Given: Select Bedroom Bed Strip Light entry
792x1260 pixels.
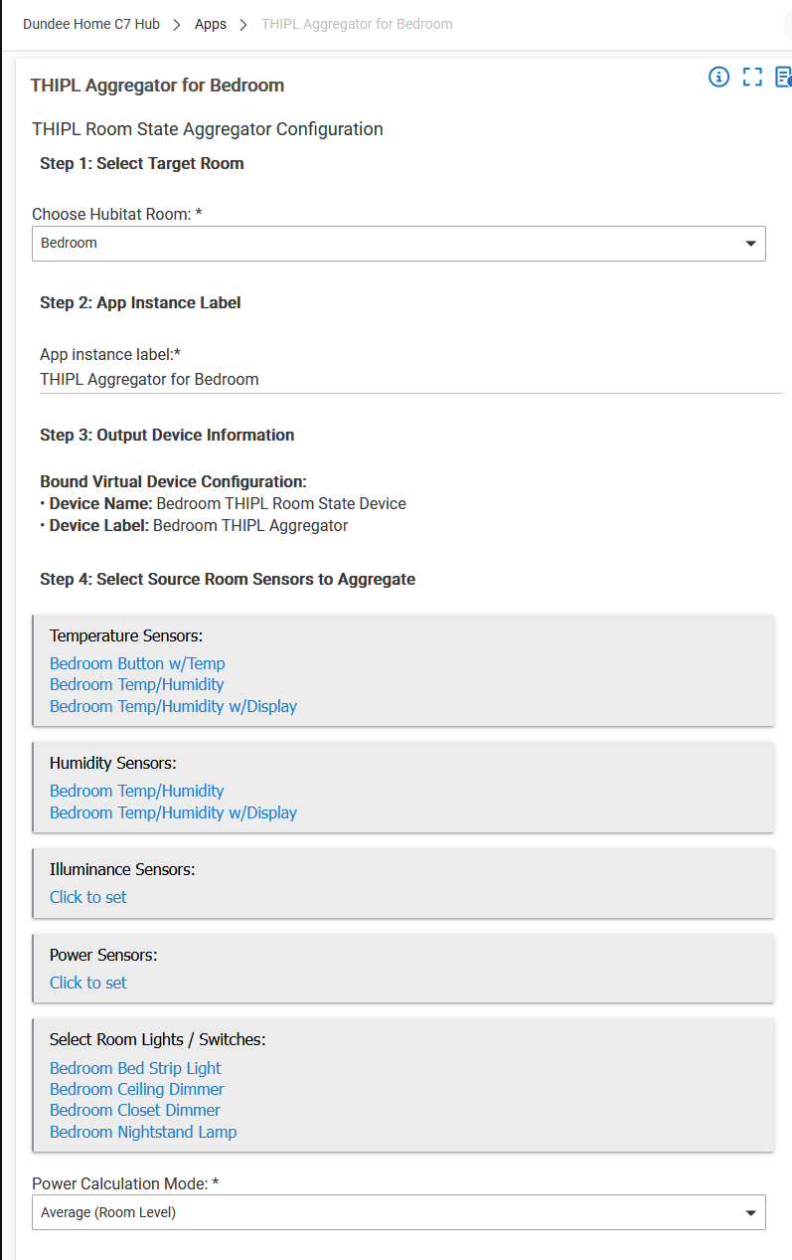Looking at the screenshot, I should point(135,1068).
